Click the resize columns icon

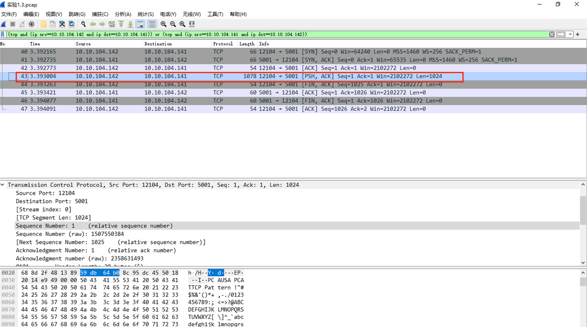tap(192, 24)
